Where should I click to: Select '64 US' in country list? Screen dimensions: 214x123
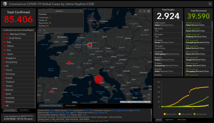[18, 66]
